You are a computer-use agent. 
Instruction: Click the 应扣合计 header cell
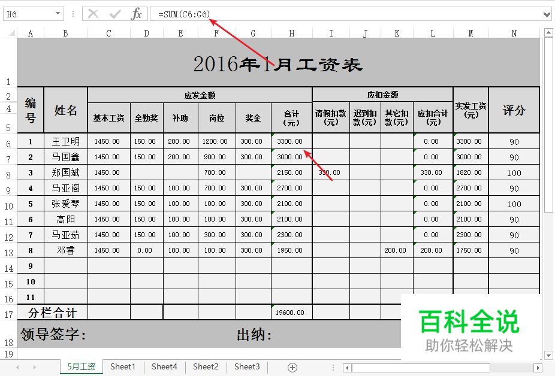433,118
